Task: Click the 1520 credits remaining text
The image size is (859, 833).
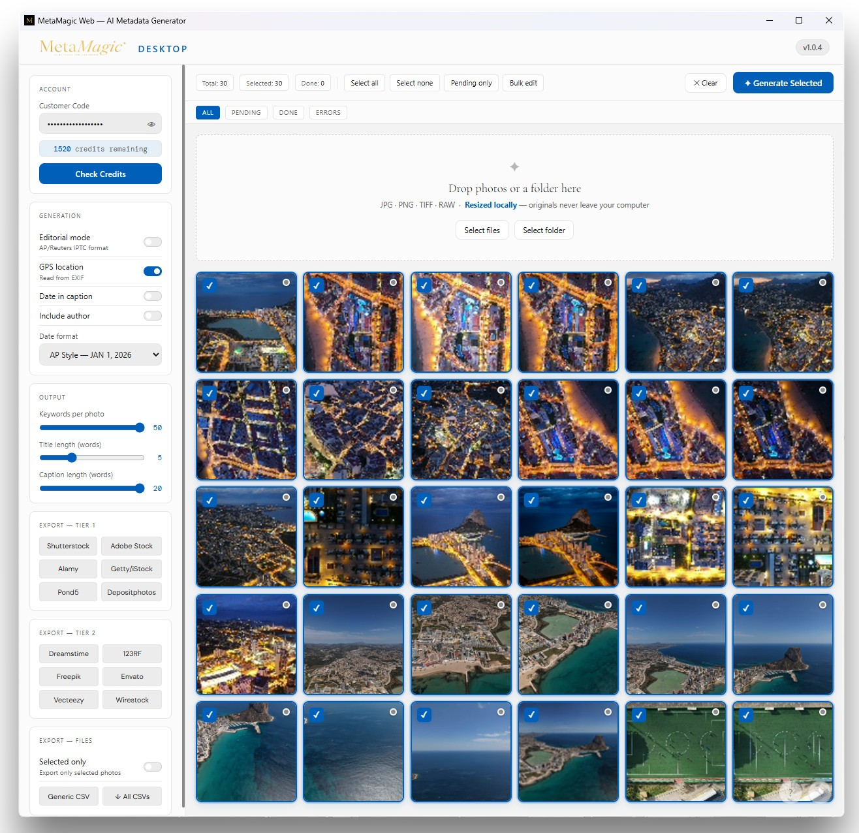Action: (101, 149)
